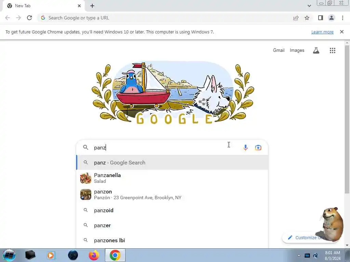Open the Chrome side panel
Image resolution: width=350 pixels, height=262 pixels.
[x=321, y=18]
